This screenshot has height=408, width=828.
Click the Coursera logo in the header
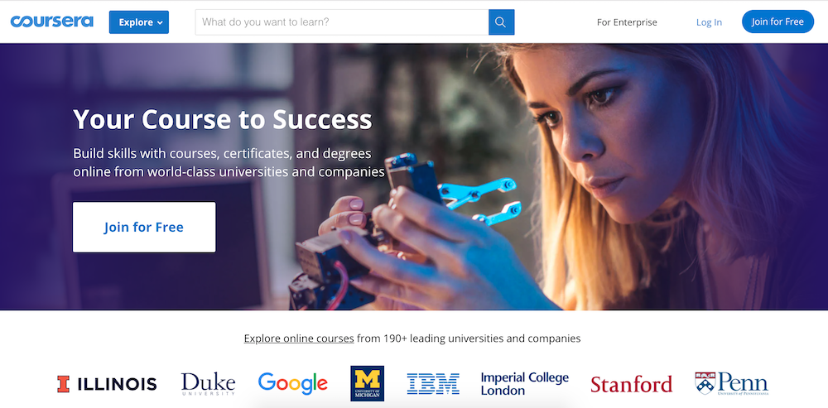(x=51, y=22)
